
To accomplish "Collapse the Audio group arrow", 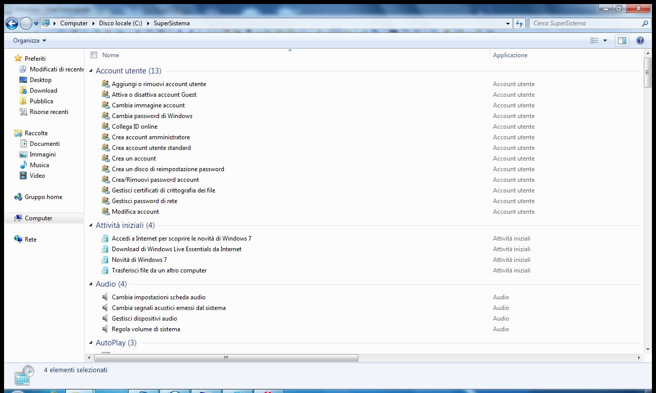I will click(91, 285).
